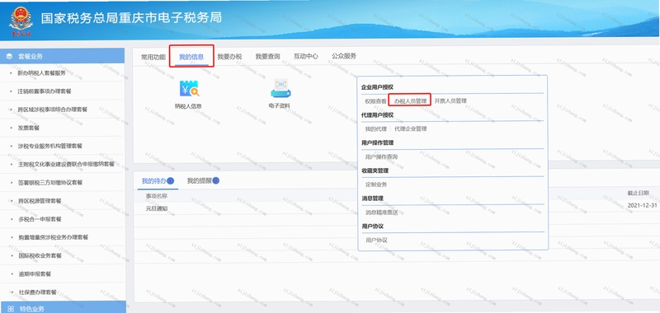This screenshot has width=660, height=313.
Task: Select 国际税收业务套餐
Action: 40,255
